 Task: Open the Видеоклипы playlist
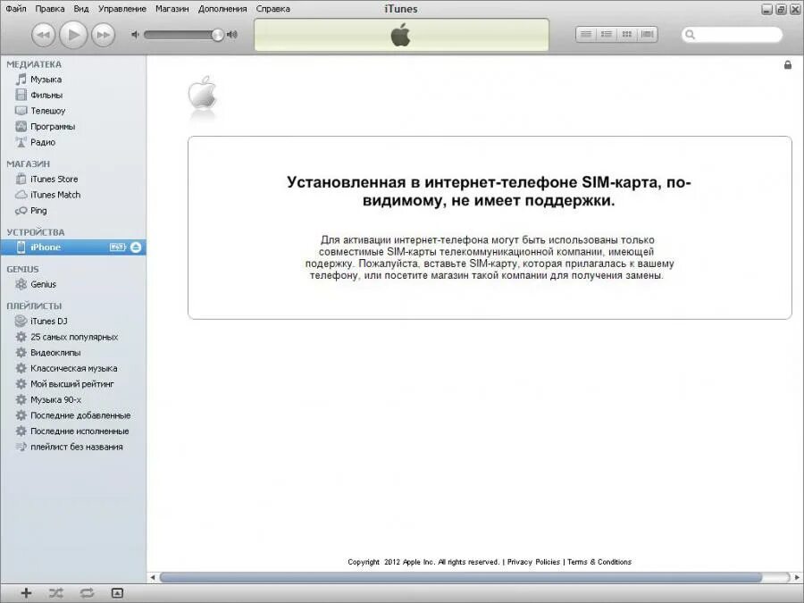click(x=73, y=353)
